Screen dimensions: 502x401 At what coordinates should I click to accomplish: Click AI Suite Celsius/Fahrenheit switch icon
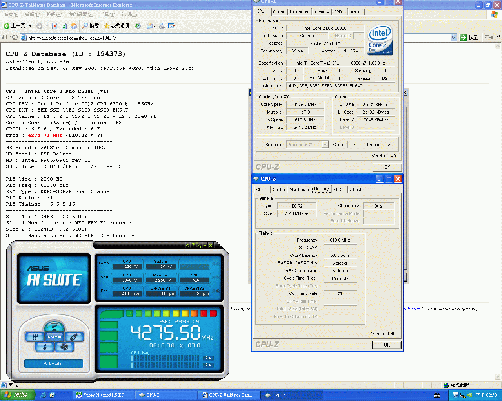[199, 245]
